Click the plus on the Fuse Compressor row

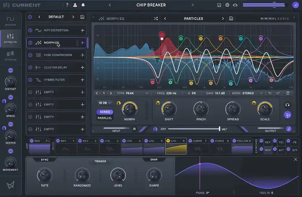pyautogui.click(x=82, y=55)
